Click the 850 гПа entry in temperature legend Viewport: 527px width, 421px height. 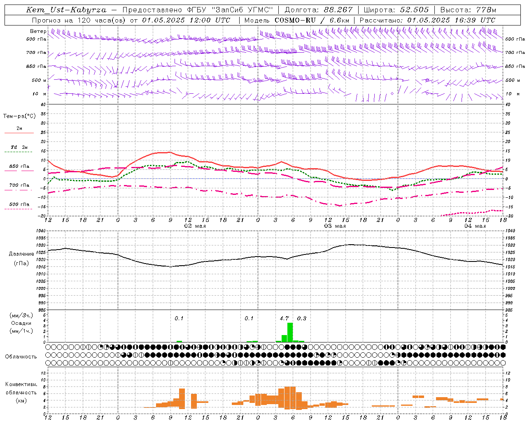click(19, 167)
